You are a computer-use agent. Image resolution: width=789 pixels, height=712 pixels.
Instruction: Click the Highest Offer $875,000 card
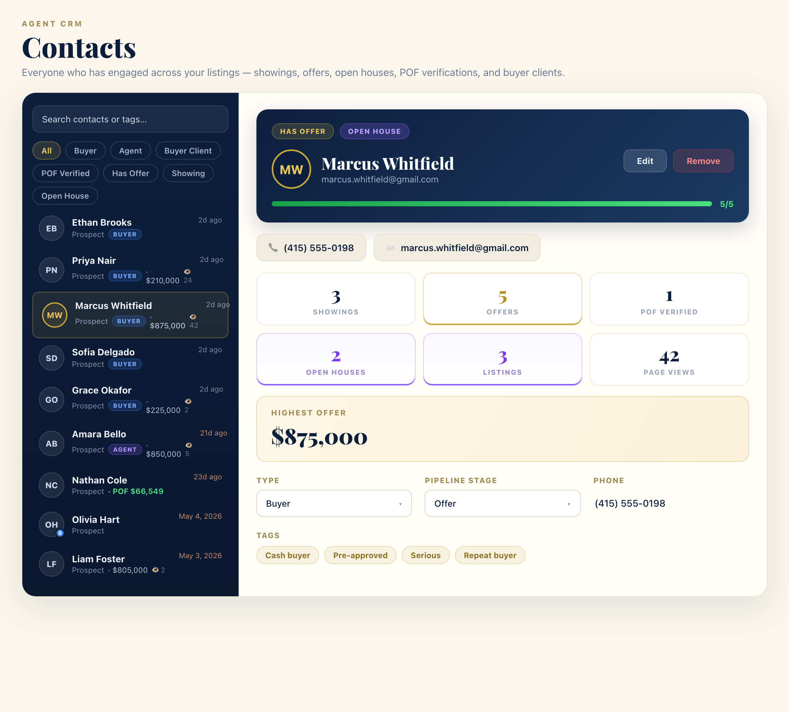tap(503, 429)
